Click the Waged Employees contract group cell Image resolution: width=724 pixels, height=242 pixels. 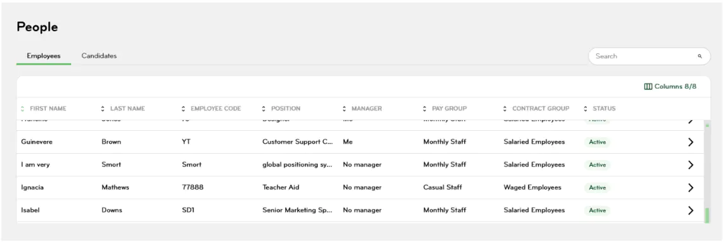(532, 187)
